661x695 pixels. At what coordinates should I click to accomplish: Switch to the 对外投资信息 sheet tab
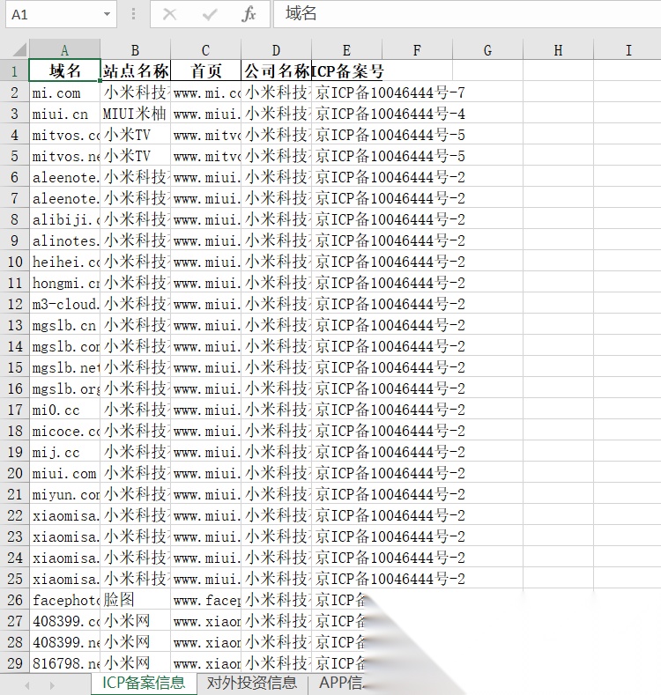point(252,683)
